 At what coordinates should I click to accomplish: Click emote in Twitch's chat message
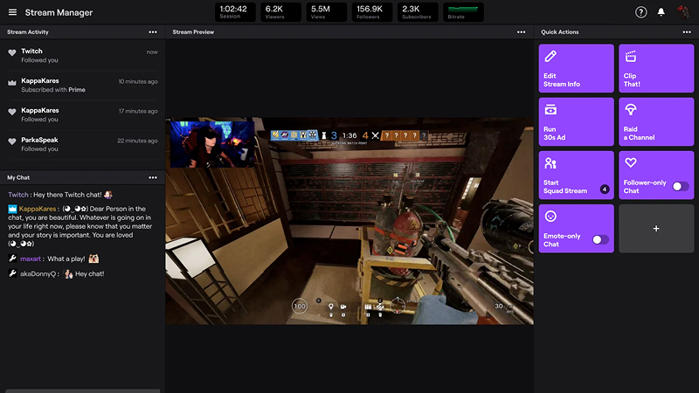click(x=107, y=194)
